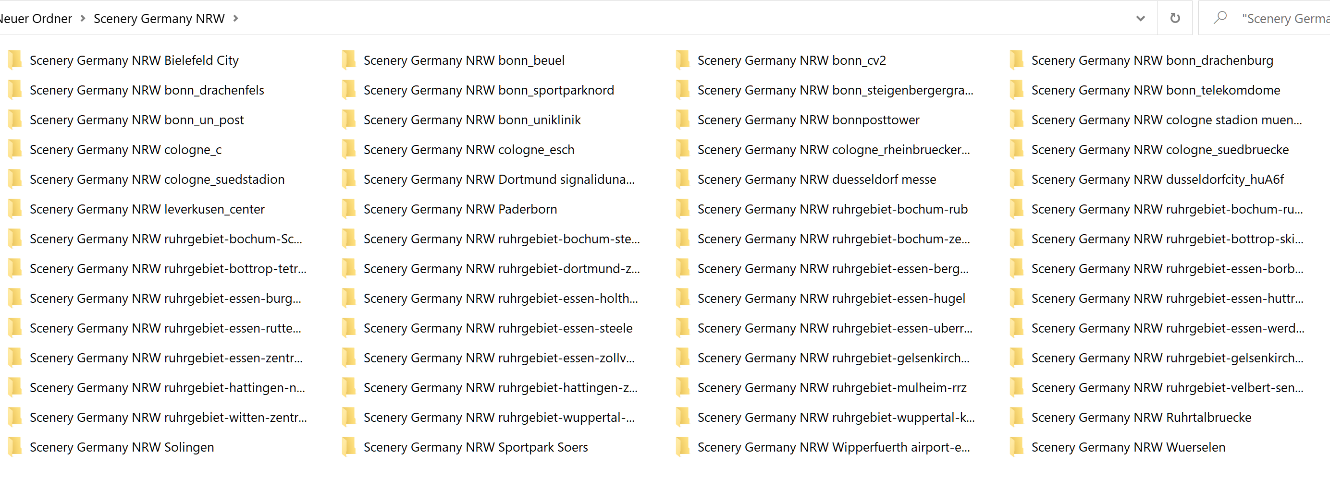
Task: Select folder icon for cologne_c
Action: coord(14,150)
